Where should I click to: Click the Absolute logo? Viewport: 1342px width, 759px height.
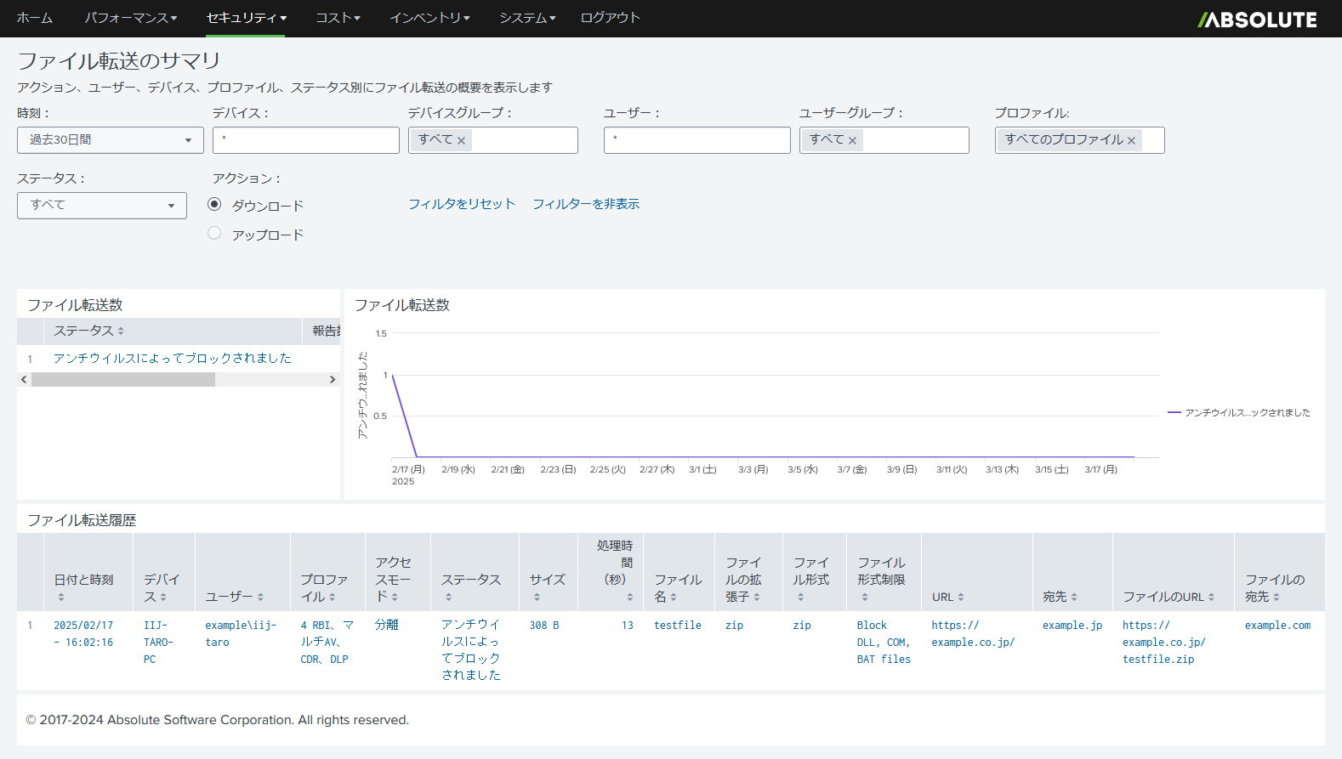(1257, 19)
